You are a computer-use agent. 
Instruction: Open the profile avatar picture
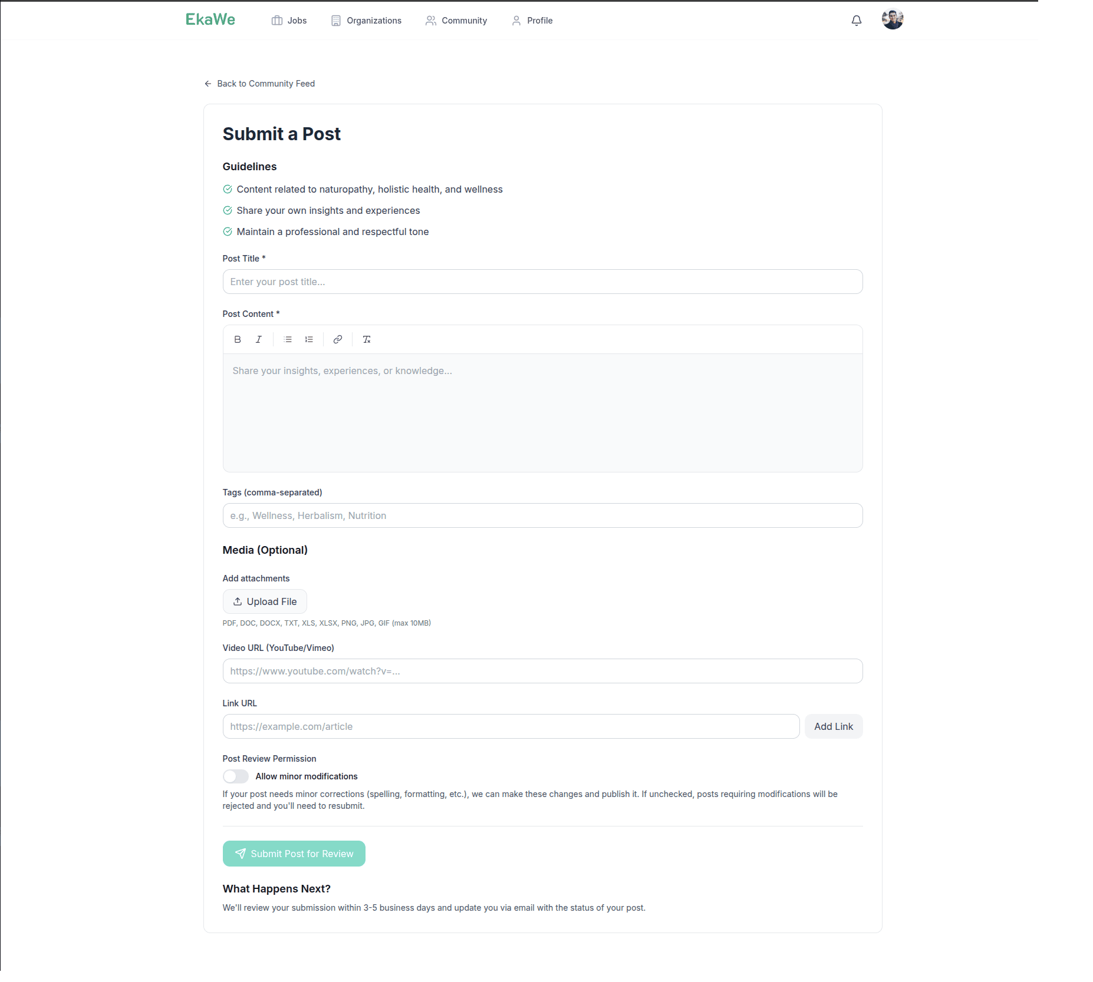click(x=893, y=19)
